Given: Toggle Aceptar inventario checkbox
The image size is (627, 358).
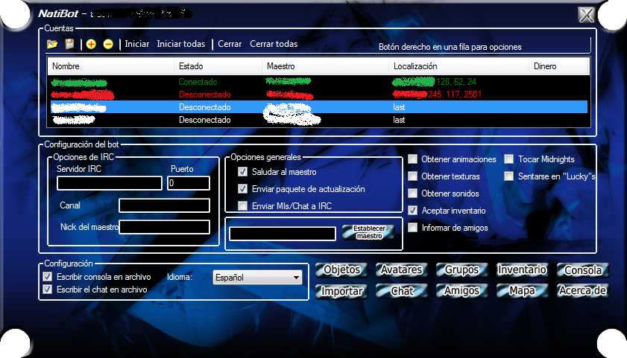Looking at the screenshot, I should (x=413, y=211).
